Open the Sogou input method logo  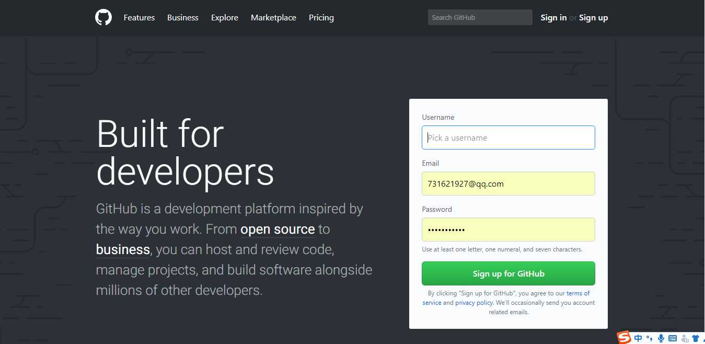(624, 338)
